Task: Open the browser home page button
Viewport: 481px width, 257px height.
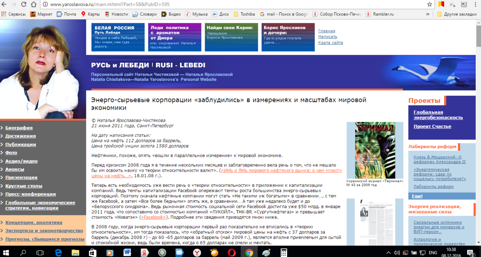Action: (33, 5)
